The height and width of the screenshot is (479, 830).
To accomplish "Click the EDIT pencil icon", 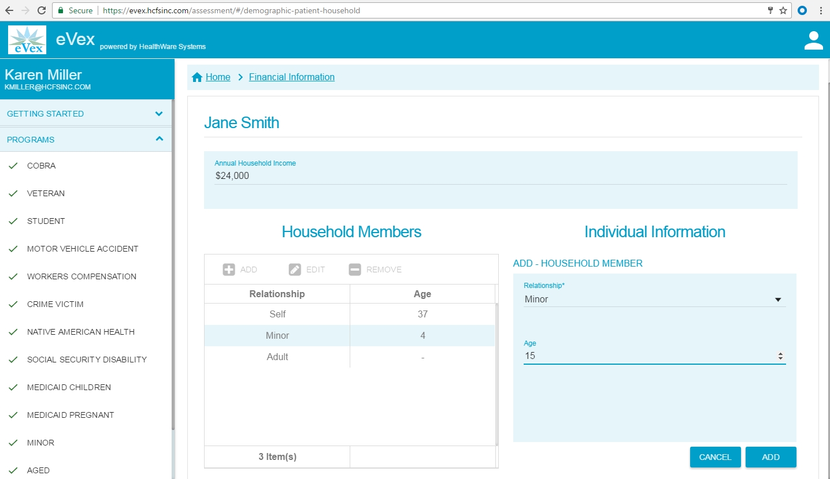I will pyautogui.click(x=295, y=270).
